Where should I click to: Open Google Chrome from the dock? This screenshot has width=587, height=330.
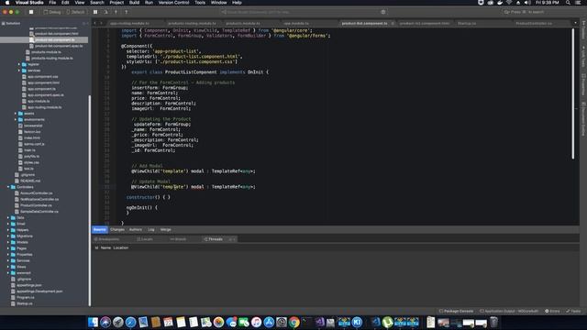pyautogui.click(x=294, y=322)
